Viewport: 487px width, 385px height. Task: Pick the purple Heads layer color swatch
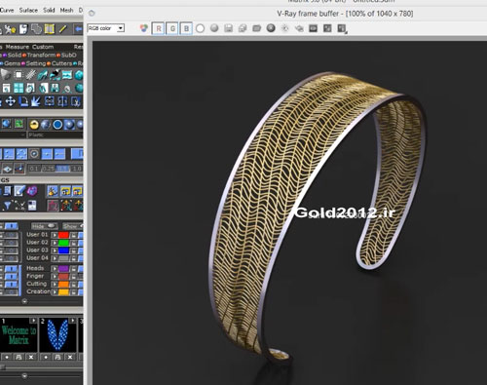[x=63, y=269]
